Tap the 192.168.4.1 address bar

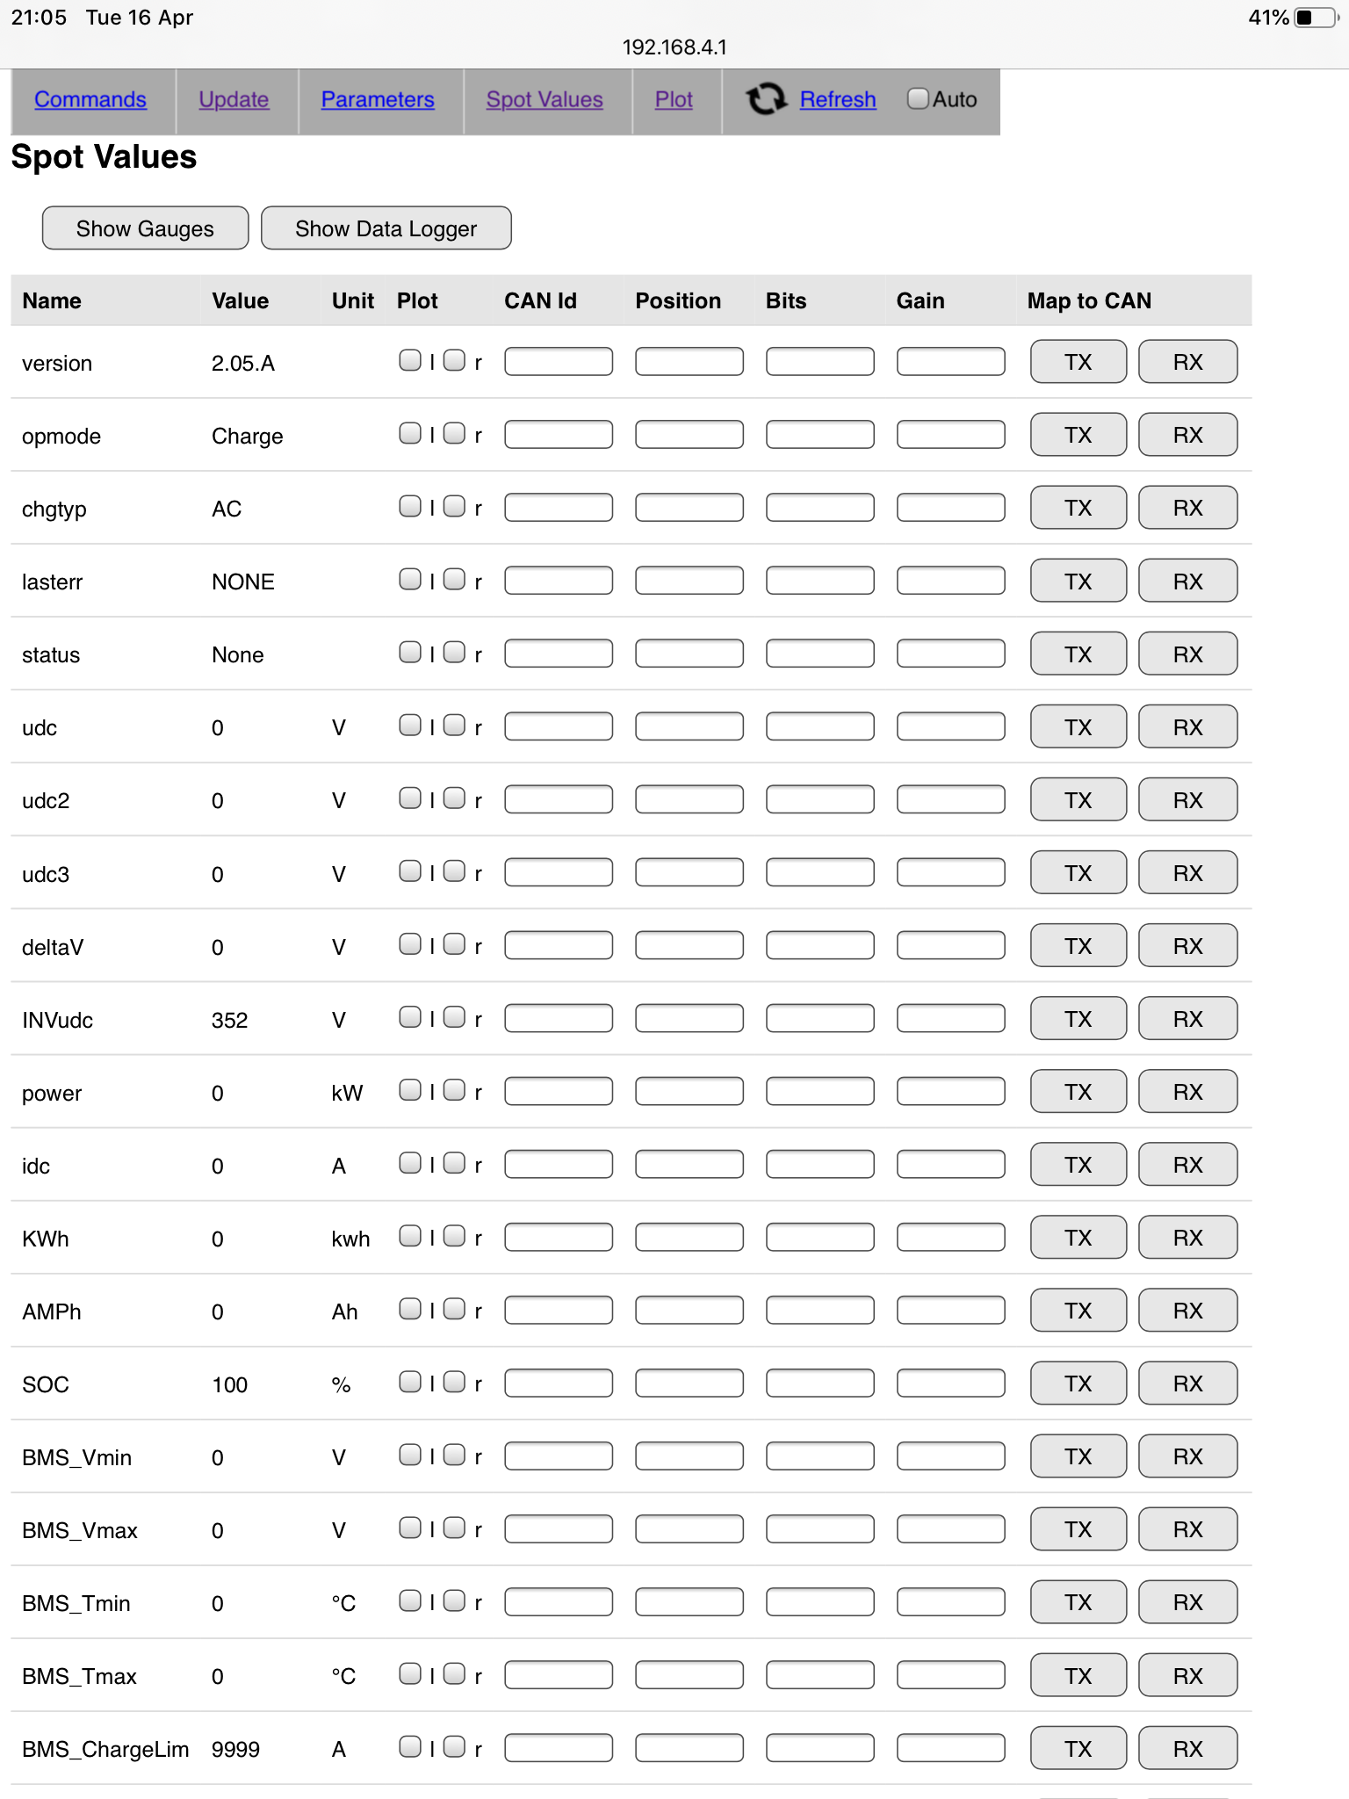(674, 47)
